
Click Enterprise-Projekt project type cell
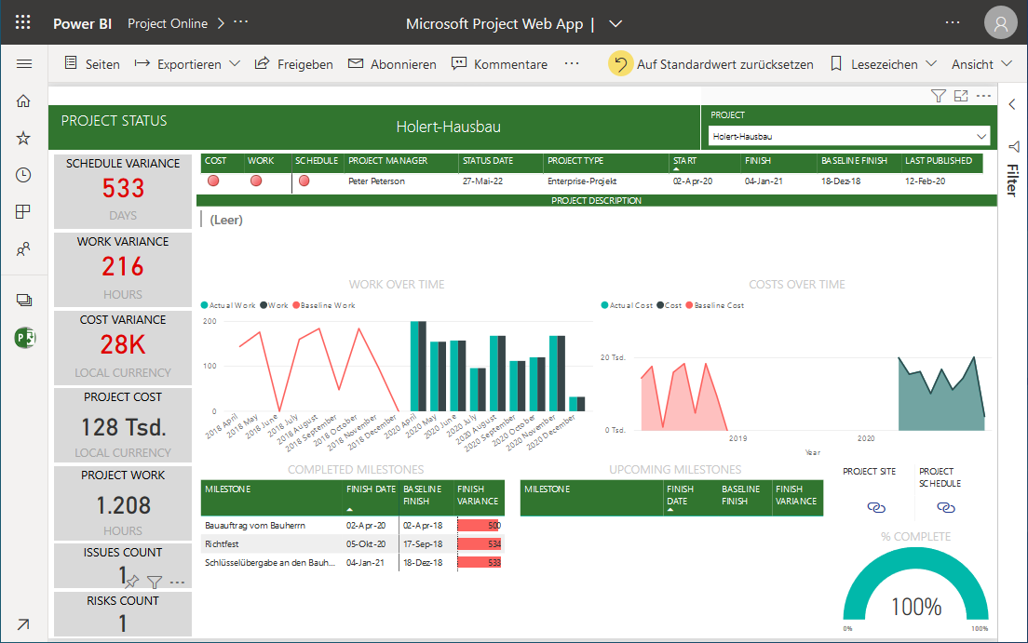(x=582, y=181)
